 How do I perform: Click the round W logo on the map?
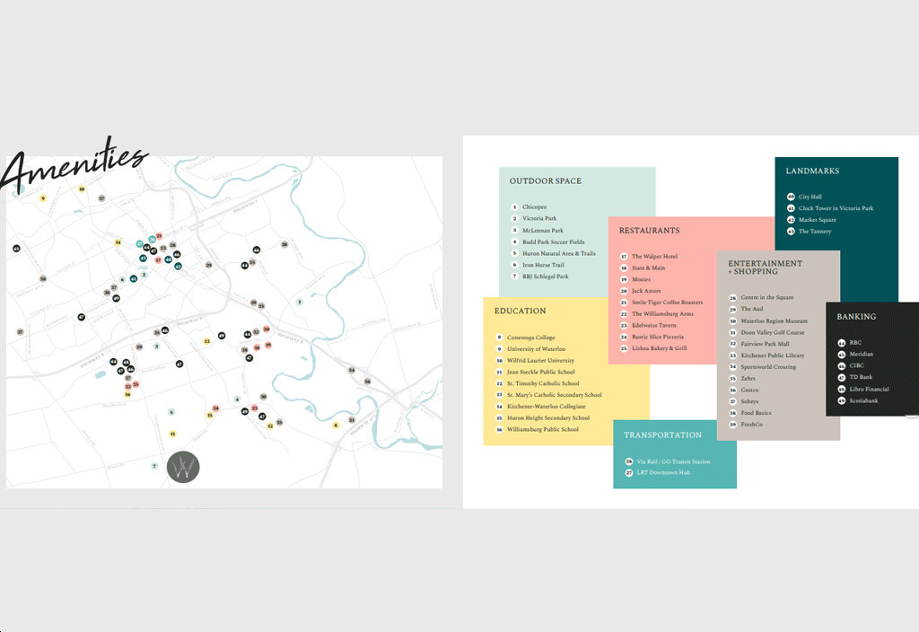184,467
